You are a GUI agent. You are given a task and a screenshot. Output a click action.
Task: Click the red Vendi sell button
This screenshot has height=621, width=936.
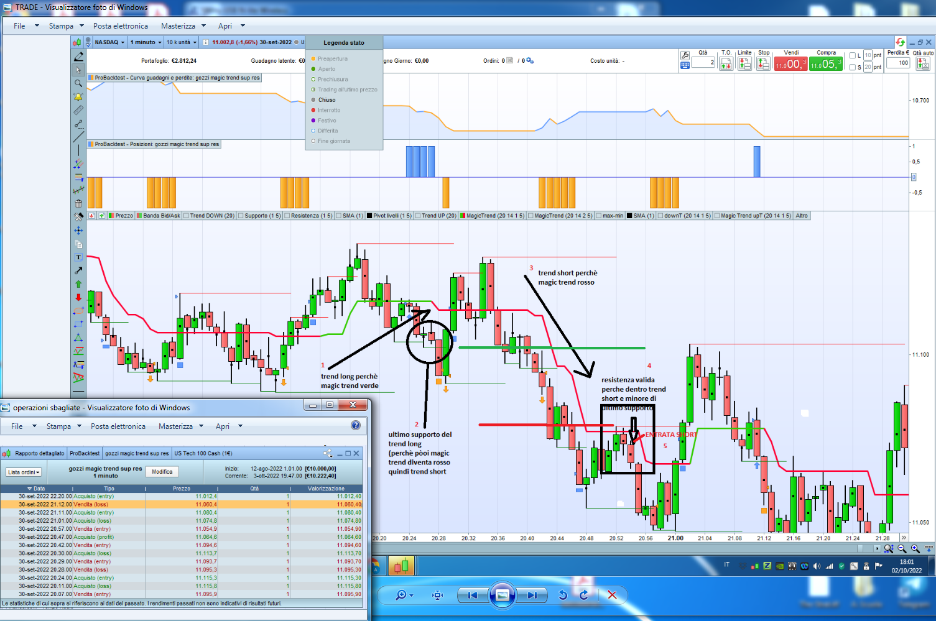(790, 63)
